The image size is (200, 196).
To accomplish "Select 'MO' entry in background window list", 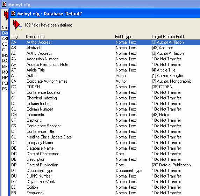I will (x=5, y=72).
